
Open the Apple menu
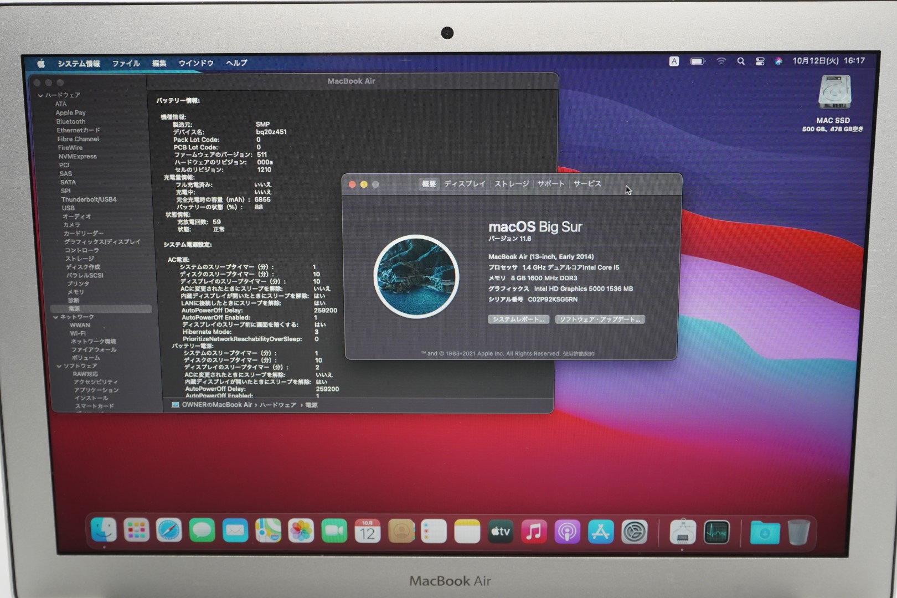pos(41,63)
